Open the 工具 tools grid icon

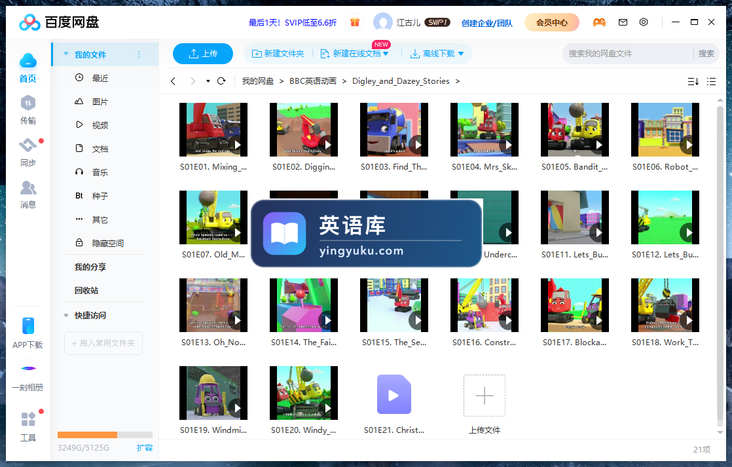[x=28, y=419]
